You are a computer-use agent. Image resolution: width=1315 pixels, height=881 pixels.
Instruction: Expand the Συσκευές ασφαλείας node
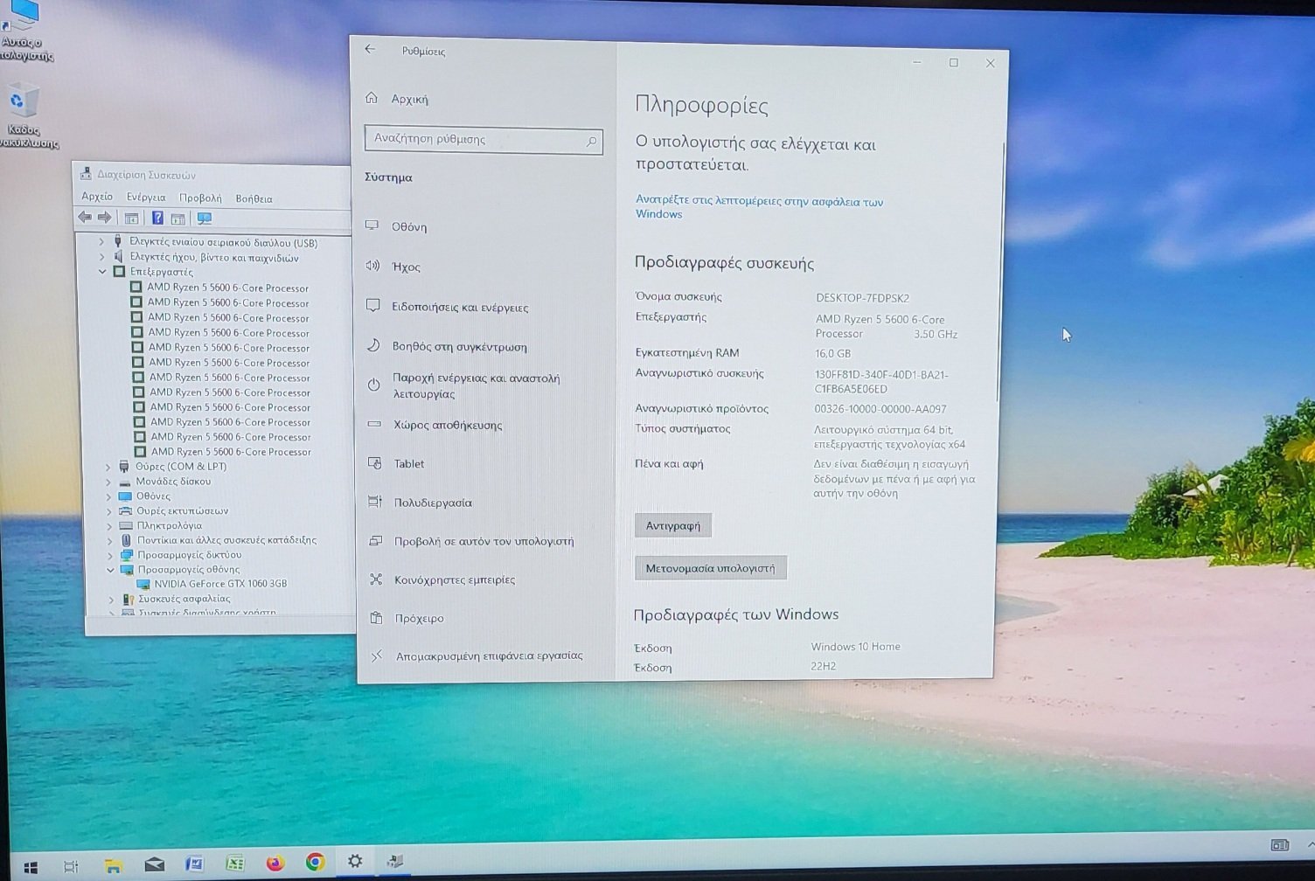[x=111, y=600]
